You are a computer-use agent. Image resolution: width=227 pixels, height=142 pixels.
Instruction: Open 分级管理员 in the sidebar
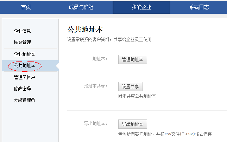[24, 100]
